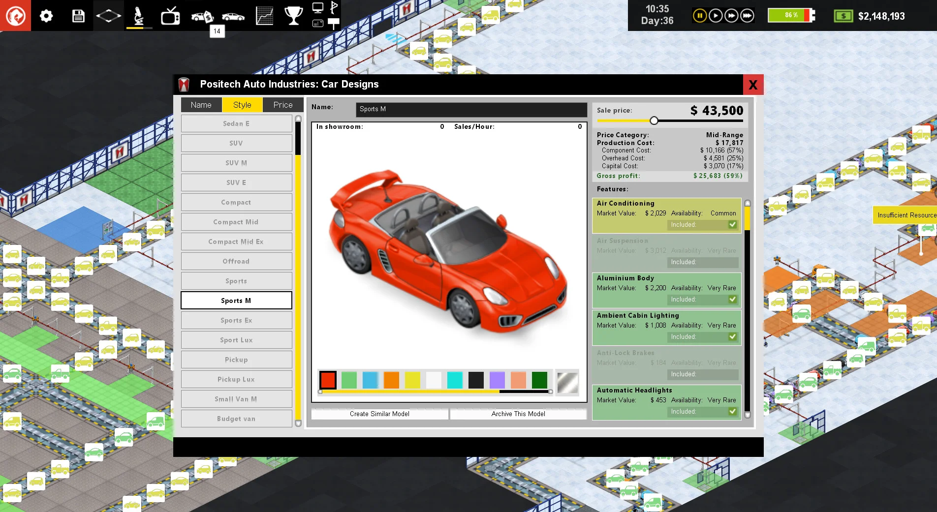Click the Create Similar Model button
This screenshot has width=937, height=512.
tap(379, 414)
